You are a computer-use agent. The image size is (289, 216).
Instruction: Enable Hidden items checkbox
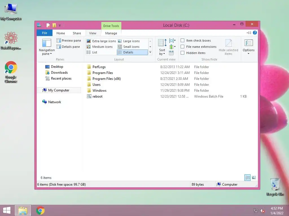(183, 53)
